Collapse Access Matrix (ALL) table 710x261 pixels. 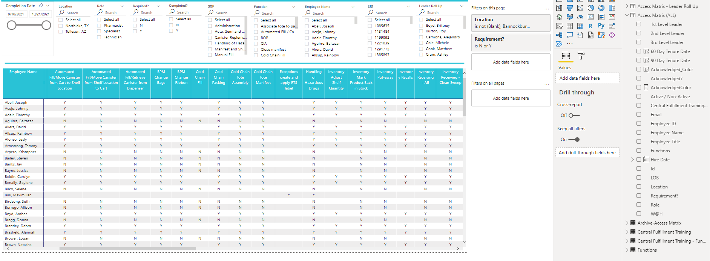pyautogui.click(x=627, y=15)
